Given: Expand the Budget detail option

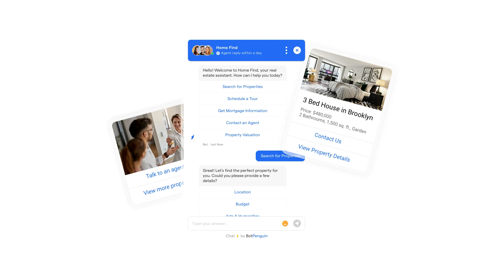Looking at the screenshot, I should click(x=242, y=204).
